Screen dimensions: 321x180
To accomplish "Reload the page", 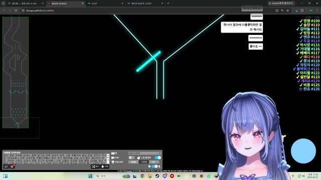I will tap(16, 10).
